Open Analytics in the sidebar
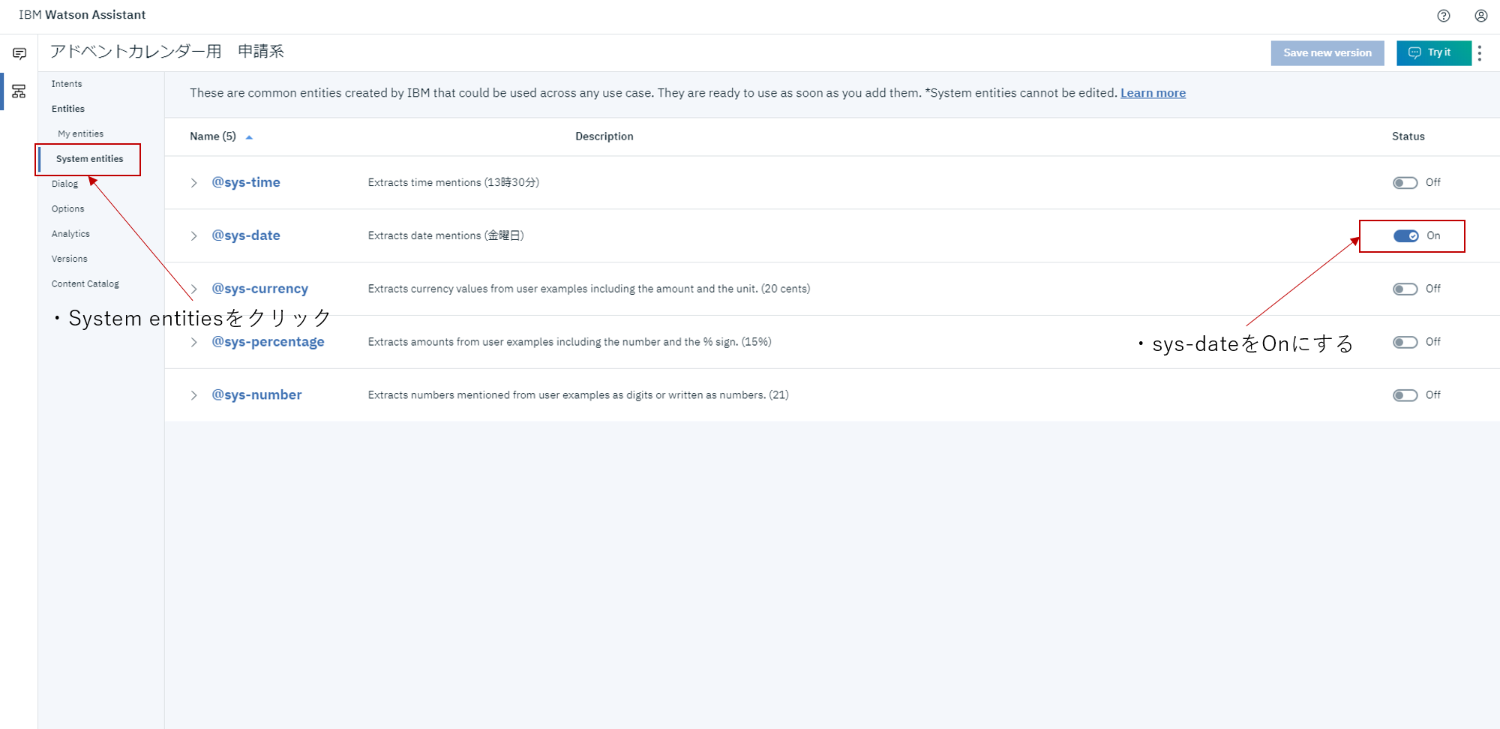Screen dimensions: 1500x729 (70, 234)
